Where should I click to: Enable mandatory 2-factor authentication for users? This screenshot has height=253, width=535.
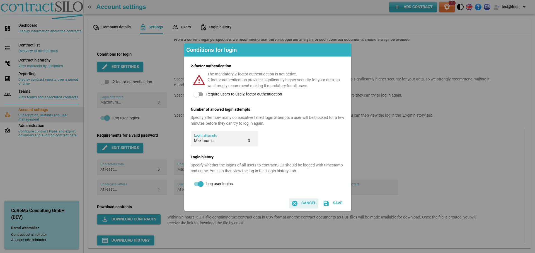click(198, 94)
